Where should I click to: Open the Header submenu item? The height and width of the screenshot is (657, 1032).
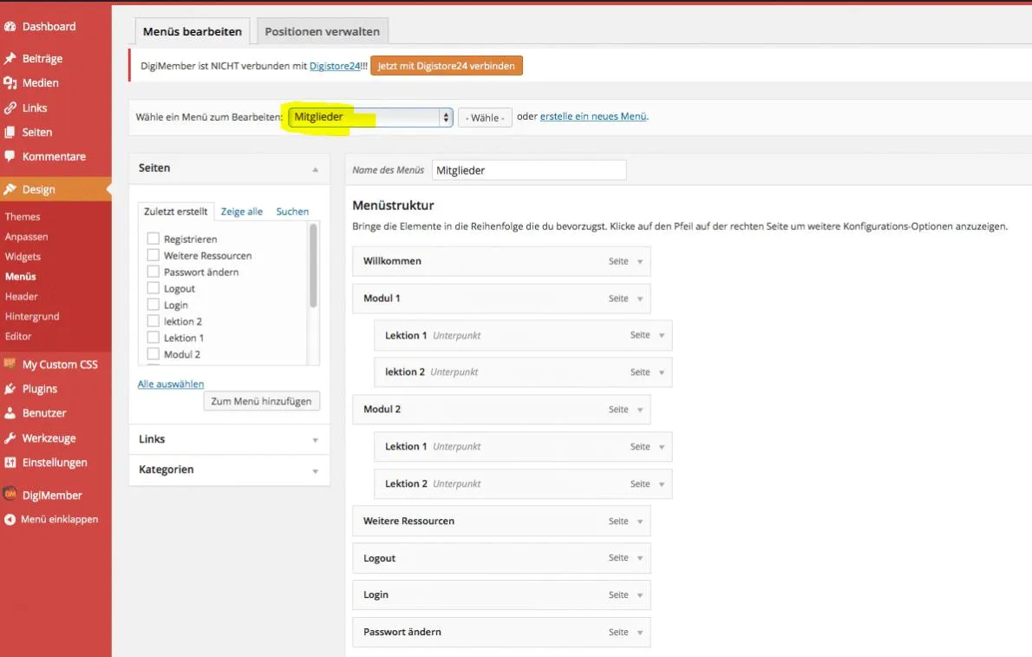click(21, 297)
